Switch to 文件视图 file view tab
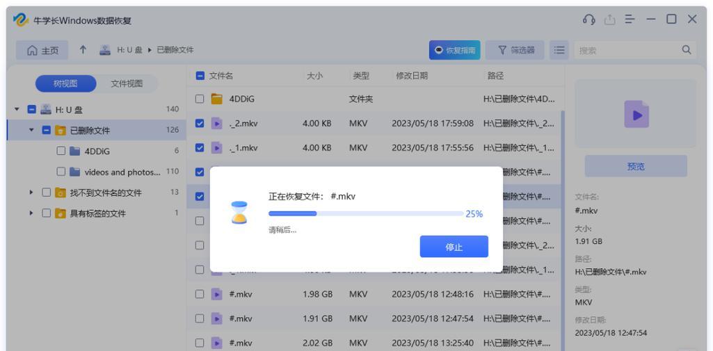The height and width of the screenshot is (351, 713). pyautogui.click(x=127, y=83)
